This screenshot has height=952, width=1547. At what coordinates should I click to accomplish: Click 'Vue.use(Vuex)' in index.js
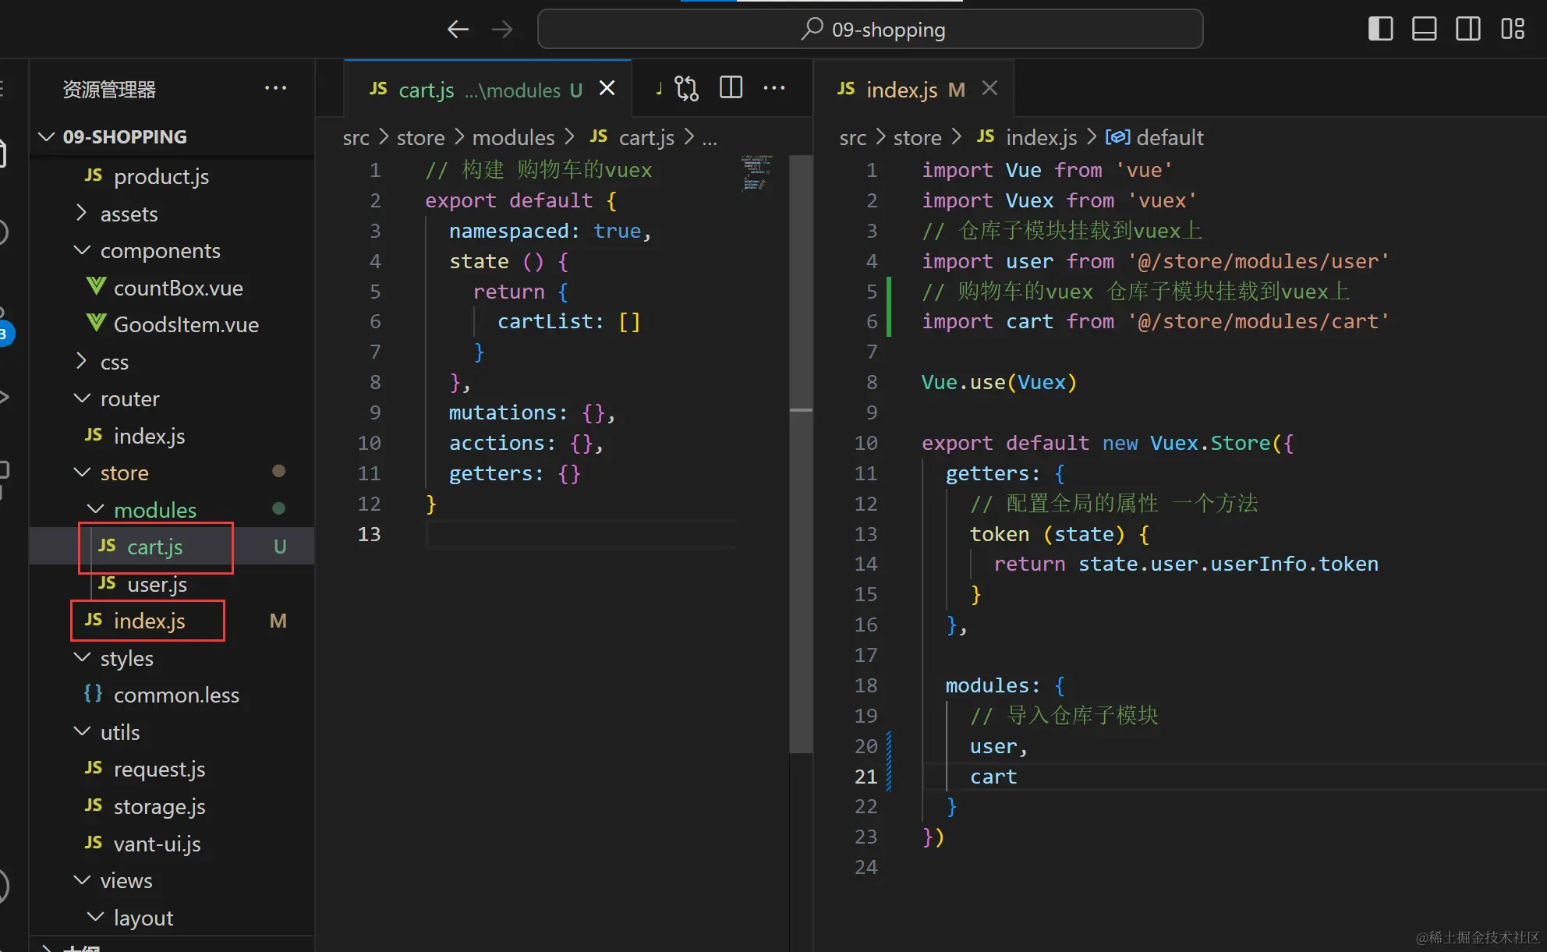pos(999,382)
